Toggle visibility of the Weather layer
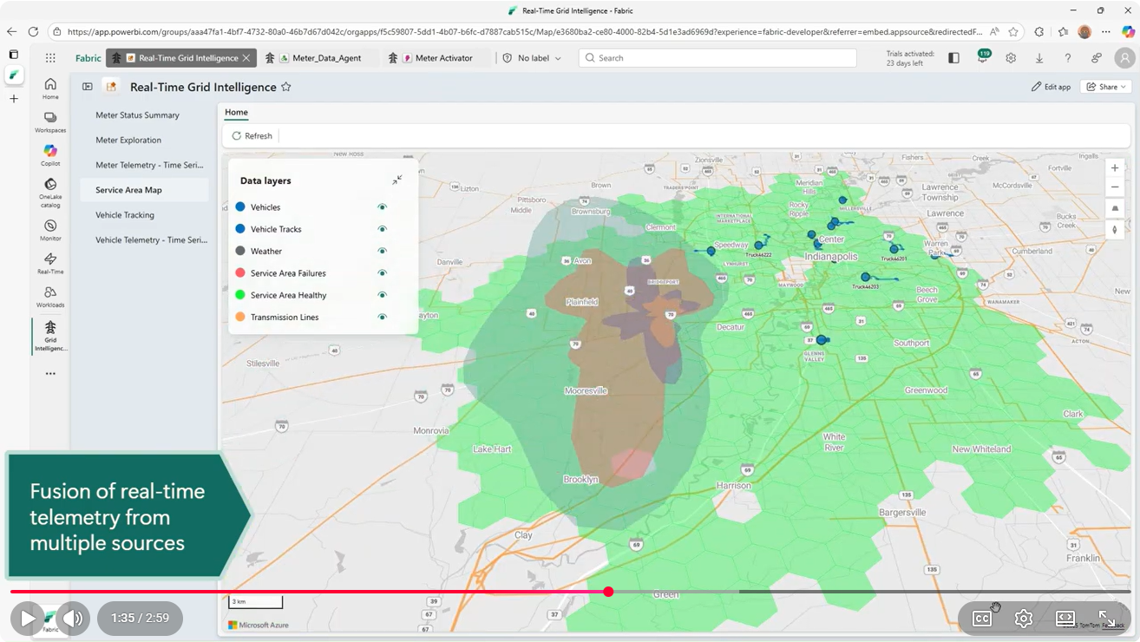This screenshot has height=642, width=1140. [382, 251]
